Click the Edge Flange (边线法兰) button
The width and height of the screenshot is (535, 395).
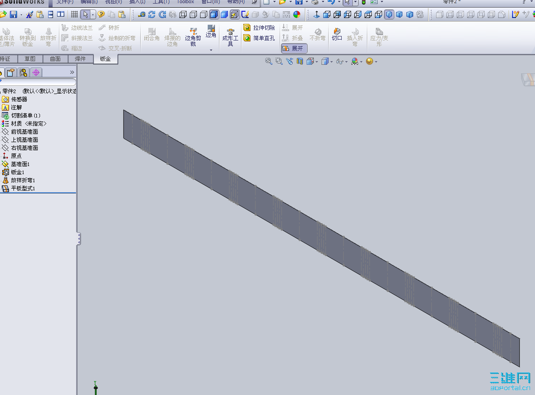(x=77, y=27)
